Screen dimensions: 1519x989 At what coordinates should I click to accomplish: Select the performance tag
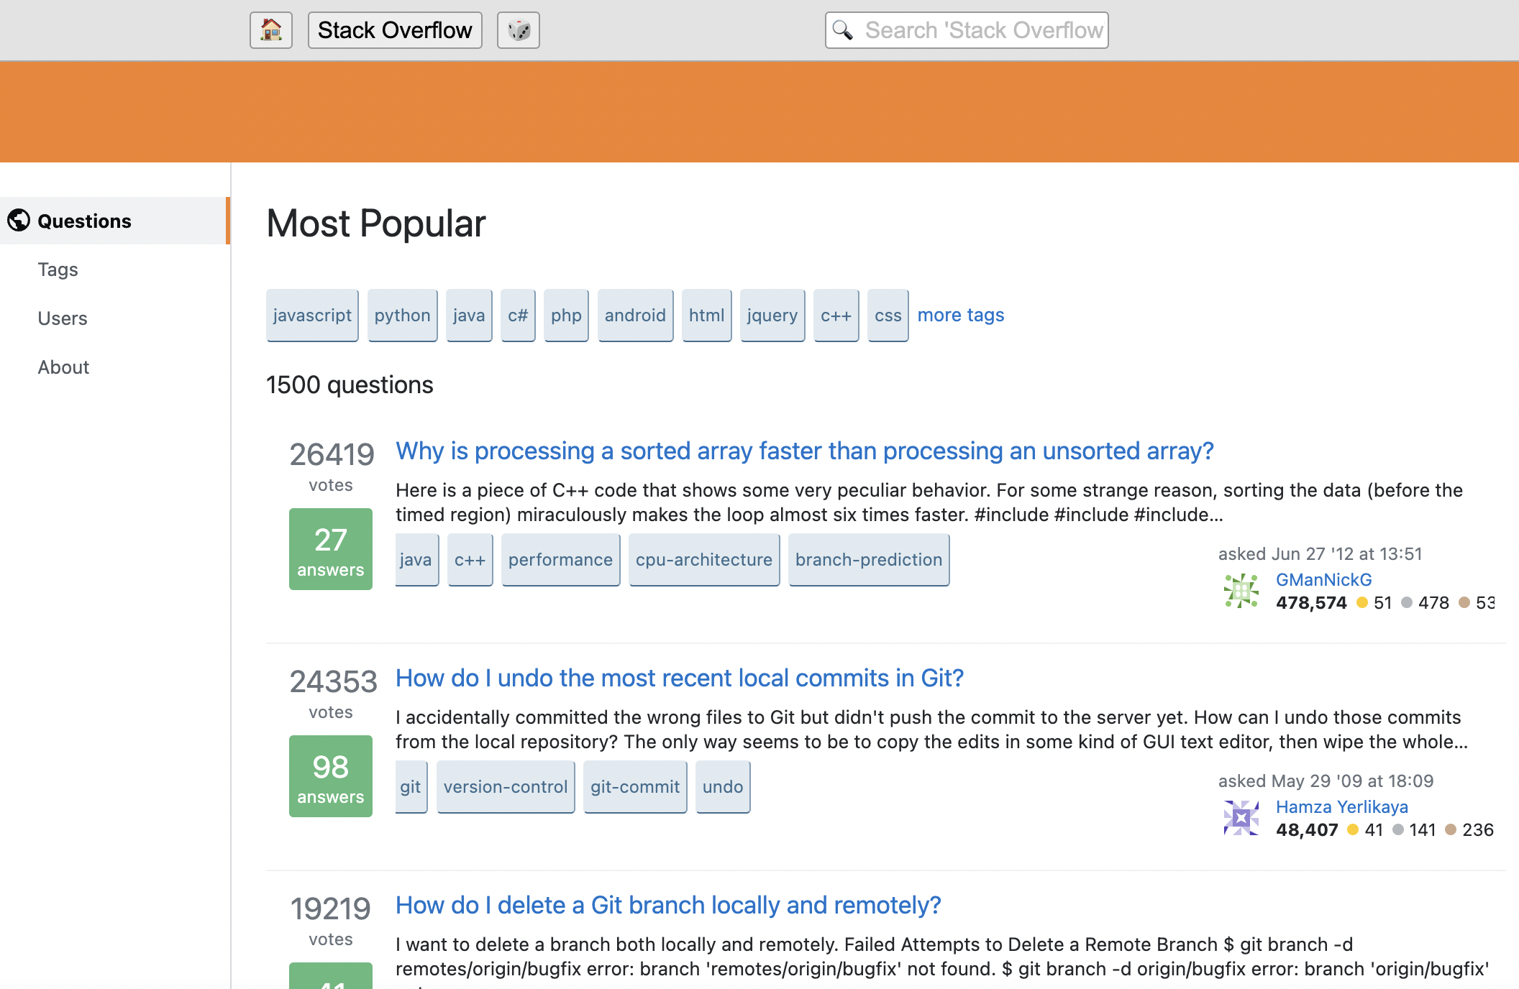tap(560, 560)
